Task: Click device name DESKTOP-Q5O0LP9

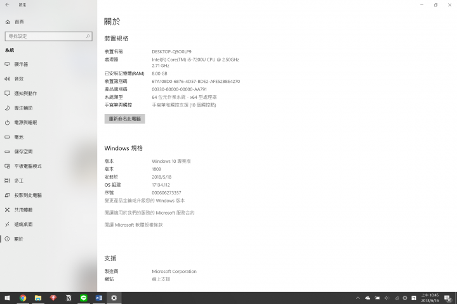Action: pos(171,52)
